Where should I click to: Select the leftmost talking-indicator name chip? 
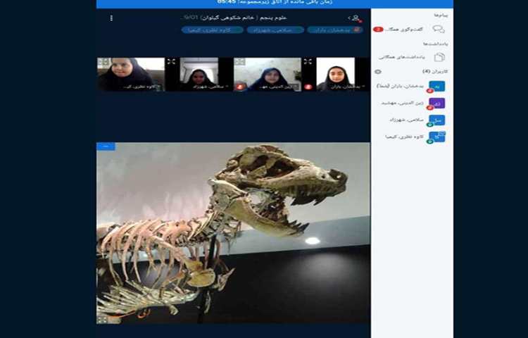coord(209,30)
